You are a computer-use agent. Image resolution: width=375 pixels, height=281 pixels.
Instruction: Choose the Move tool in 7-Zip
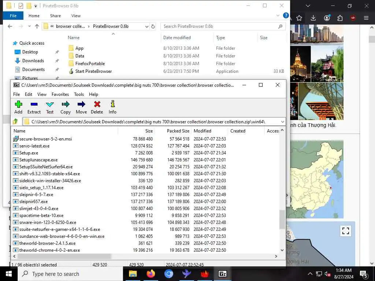coord(81,107)
